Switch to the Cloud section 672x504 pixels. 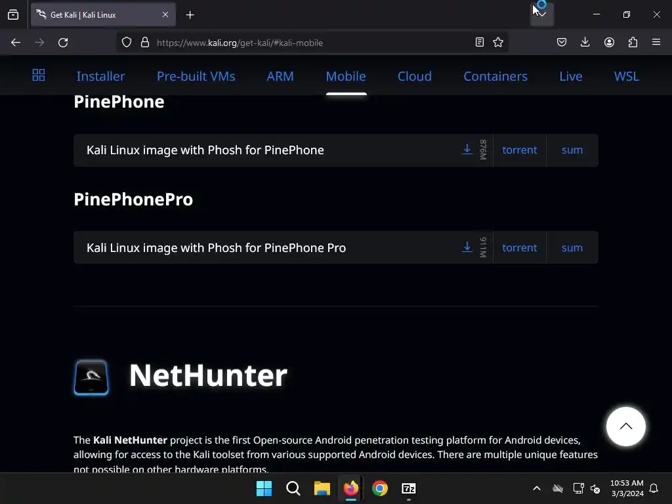point(415,76)
